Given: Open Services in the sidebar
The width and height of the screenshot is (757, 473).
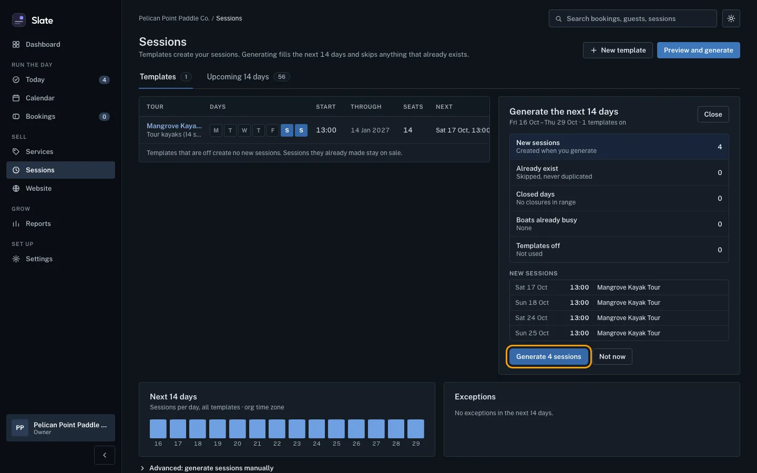Looking at the screenshot, I should pyautogui.click(x=60, y=152).
